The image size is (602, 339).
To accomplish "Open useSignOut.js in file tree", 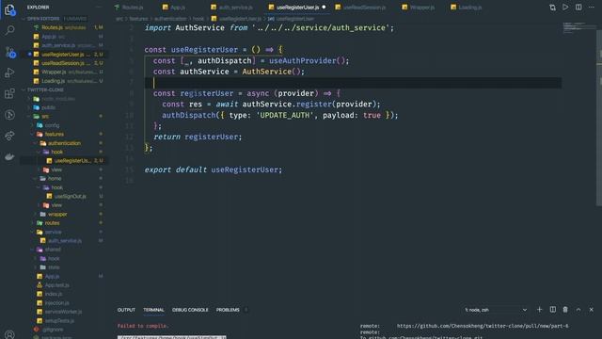I will coord(71,196).
